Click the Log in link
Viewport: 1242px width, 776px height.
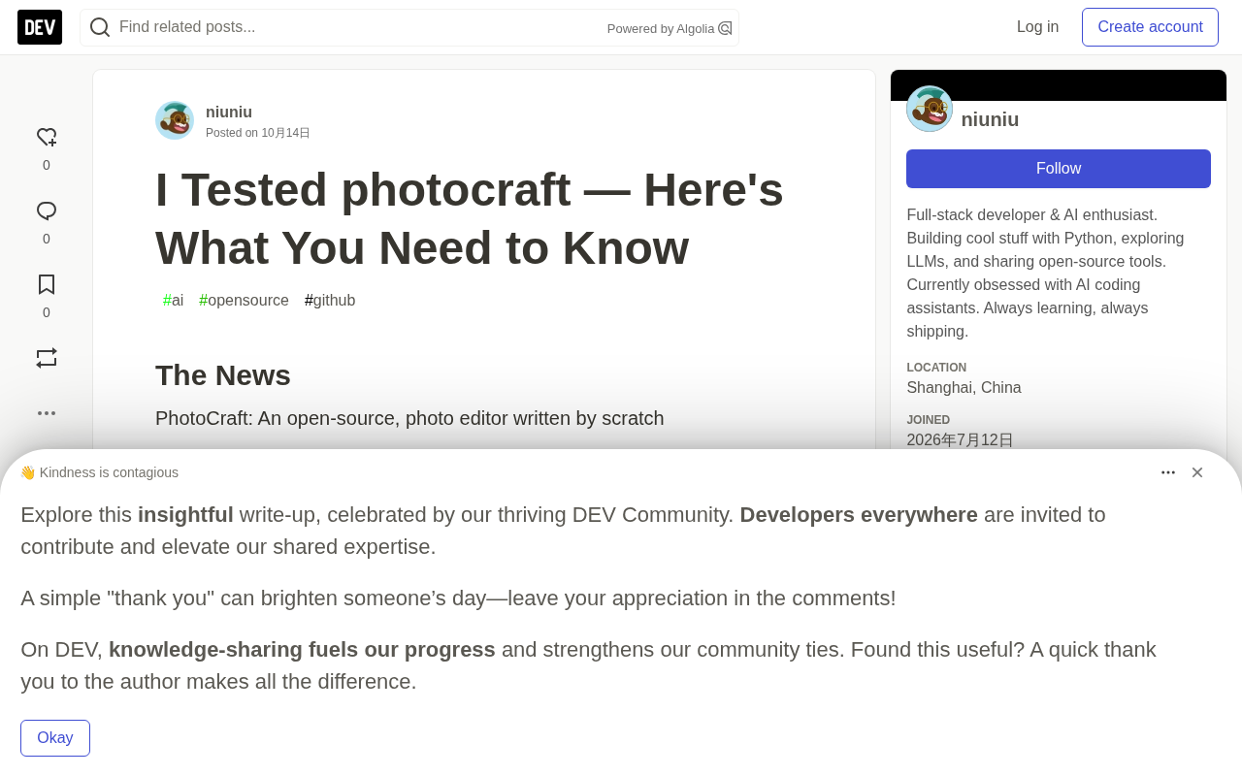1037,27
